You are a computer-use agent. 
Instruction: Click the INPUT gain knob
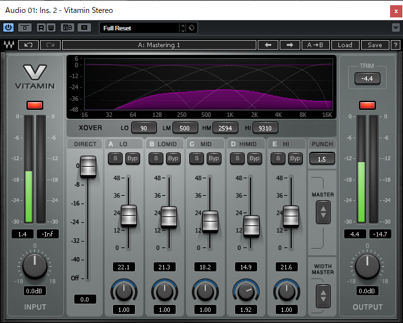(35, 266)
